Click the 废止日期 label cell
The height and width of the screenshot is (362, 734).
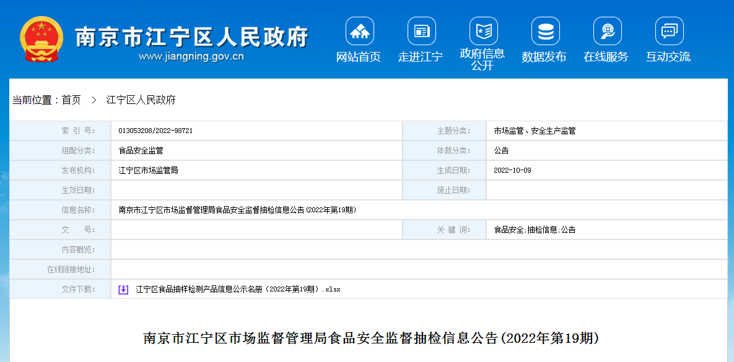(x=444, y=190)
